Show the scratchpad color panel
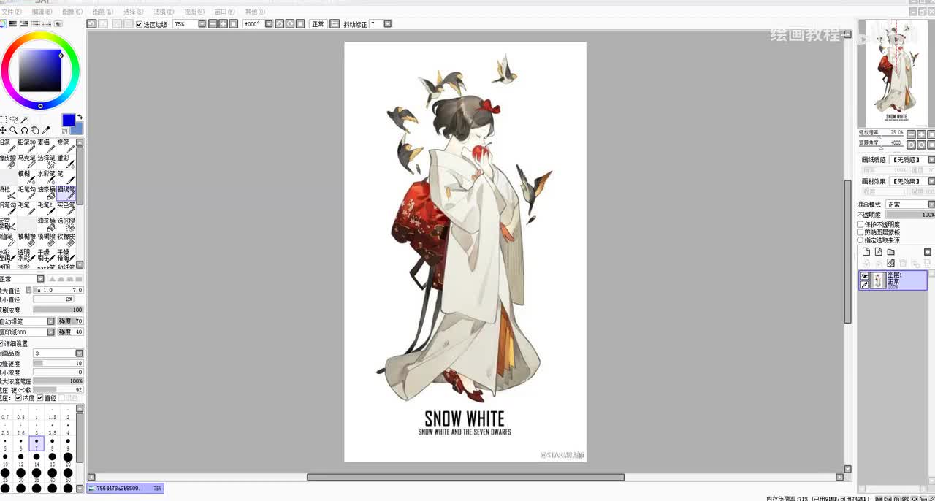 point(58,23)
